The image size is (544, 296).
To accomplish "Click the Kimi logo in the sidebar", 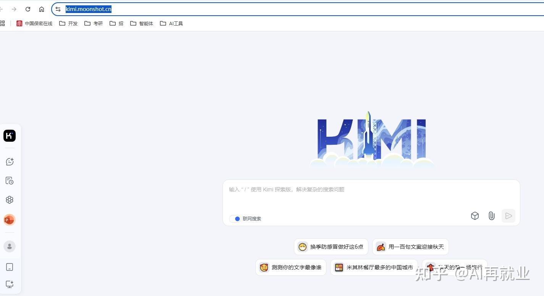I will (x=9, y=136).
